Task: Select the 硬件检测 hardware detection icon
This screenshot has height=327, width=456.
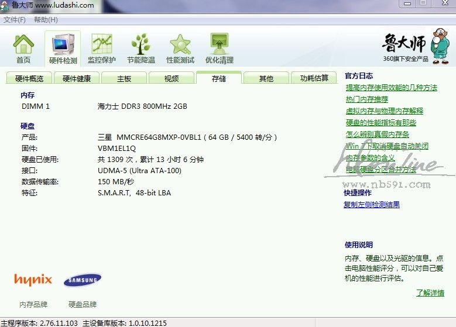Action: 63,48
